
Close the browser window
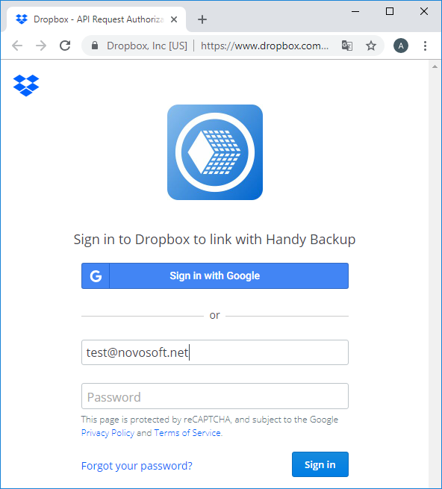[424, 11]
